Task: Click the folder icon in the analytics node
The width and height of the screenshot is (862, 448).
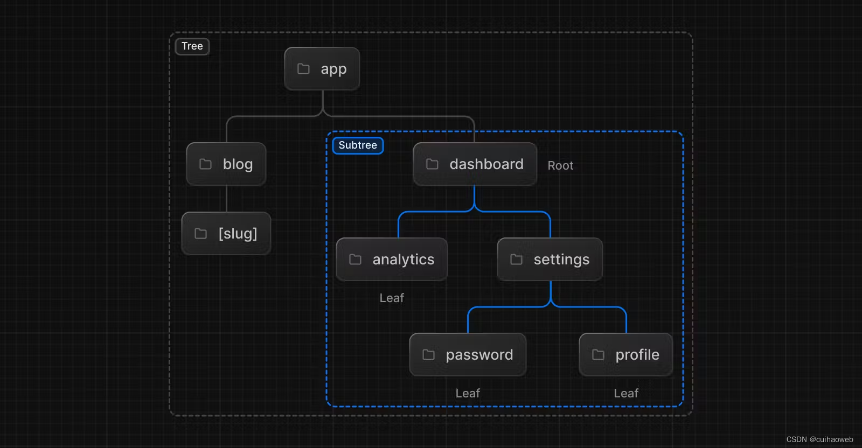Action: (x=355, y=260)
